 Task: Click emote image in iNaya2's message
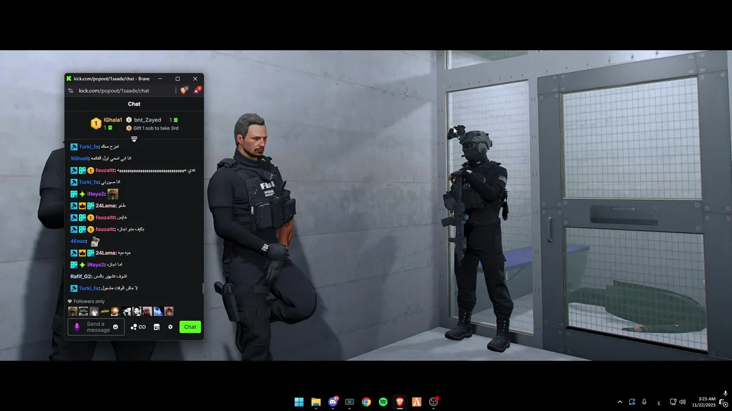pos(113,194)
